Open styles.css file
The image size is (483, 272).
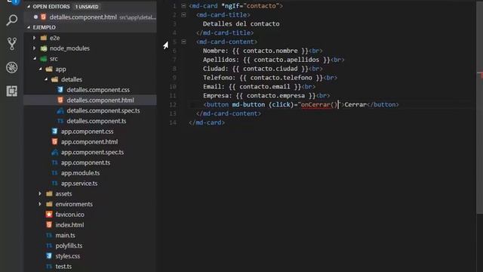tap(67, 256)
